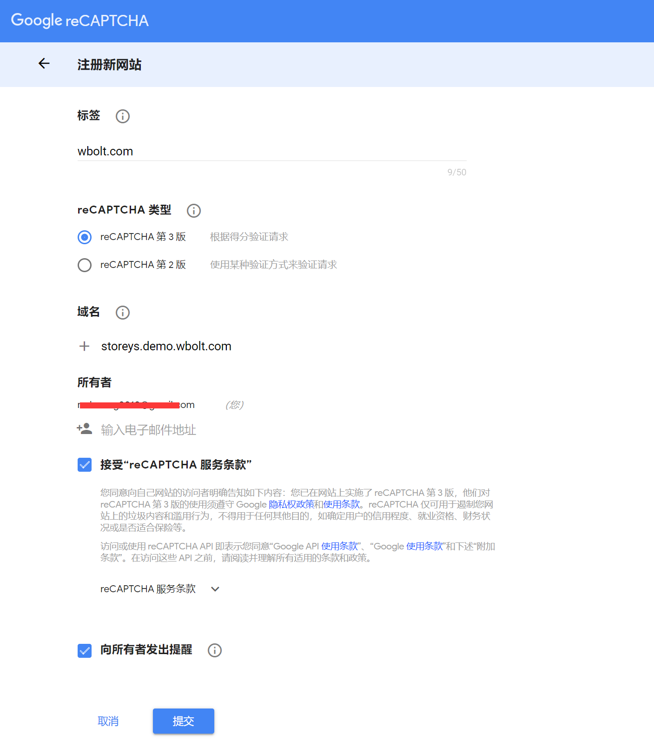Viewport: 654px width, 742px height.
Task: Uncheck the 接受 reCAPTCHA 服务条款 checkbox
Action: click(85, 465)
